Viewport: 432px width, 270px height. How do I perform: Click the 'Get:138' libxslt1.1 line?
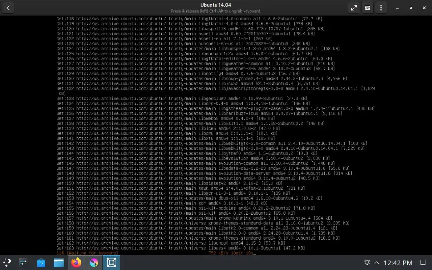point(191,124)
